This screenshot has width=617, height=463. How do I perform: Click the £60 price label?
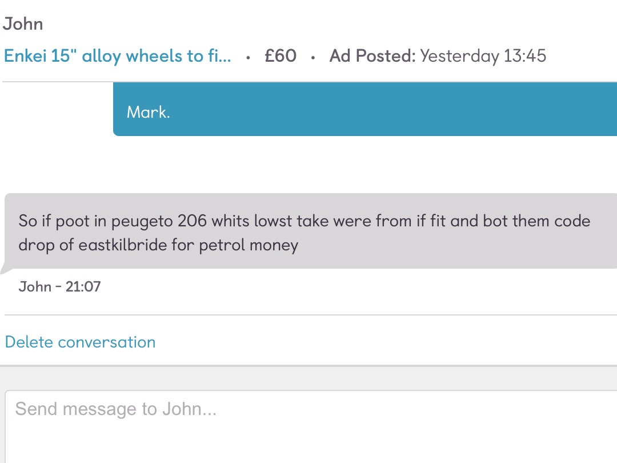click(x=281, y=56)
